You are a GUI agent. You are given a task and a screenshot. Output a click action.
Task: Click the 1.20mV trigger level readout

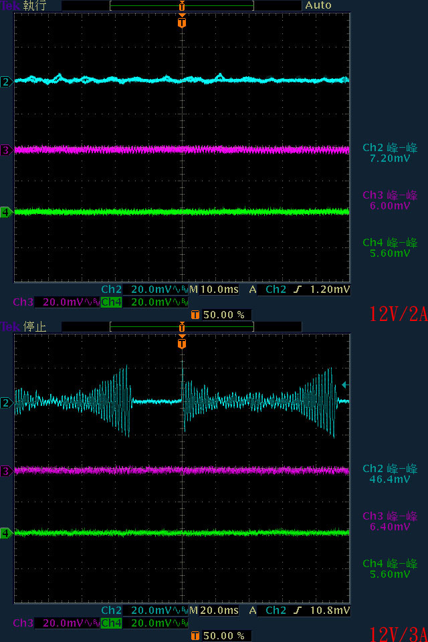click(x=330, y=290)
